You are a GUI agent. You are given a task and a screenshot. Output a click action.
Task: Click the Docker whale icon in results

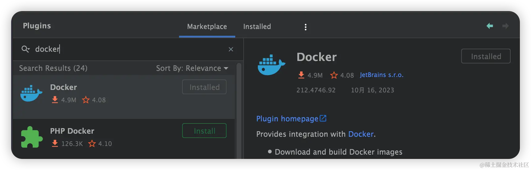point(31,94)
